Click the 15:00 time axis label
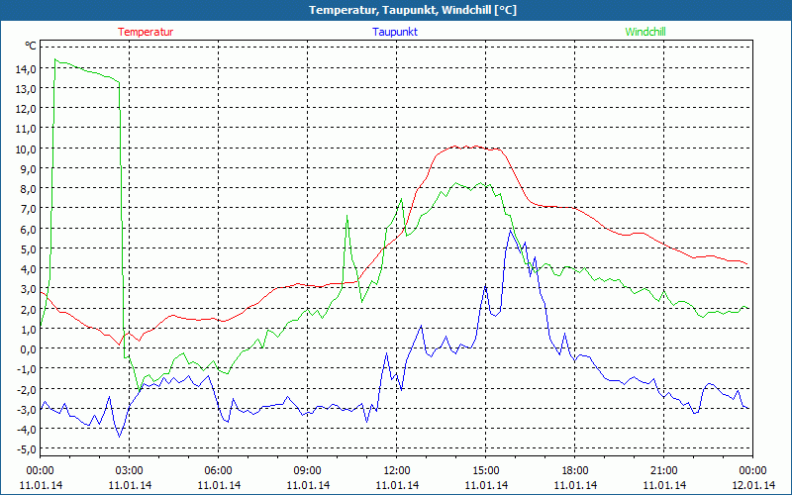Screen dimensions: 792x495 tap(485, 471)
